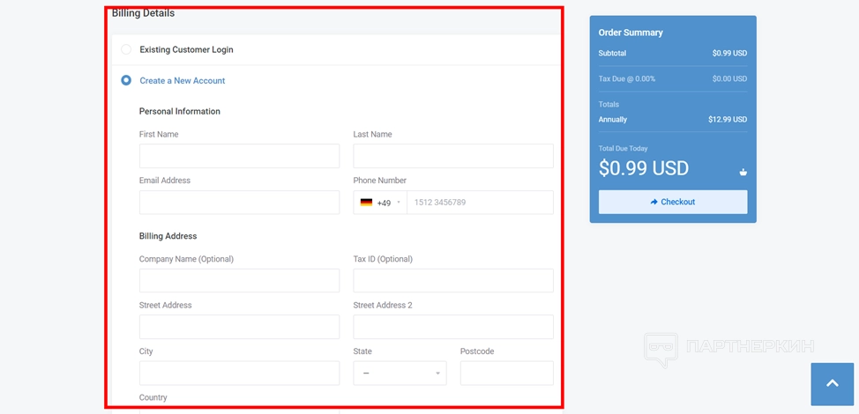Select Create a New Account radio button
Viewport: 859px width, 414px height.
pyautogui.click(x=126, y=80)
